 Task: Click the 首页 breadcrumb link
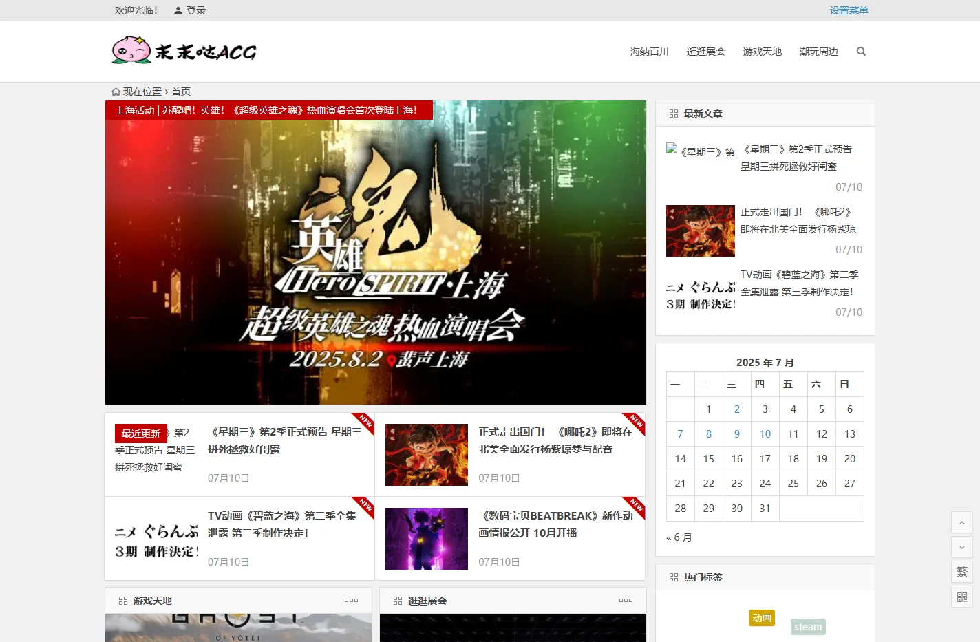point(181,92)
